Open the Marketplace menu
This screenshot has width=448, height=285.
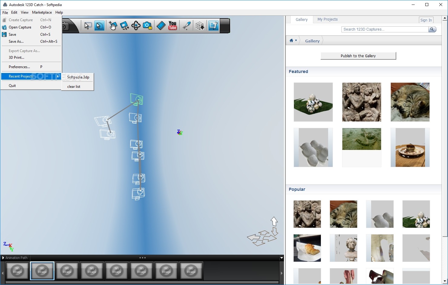click(x=42, y=12)
